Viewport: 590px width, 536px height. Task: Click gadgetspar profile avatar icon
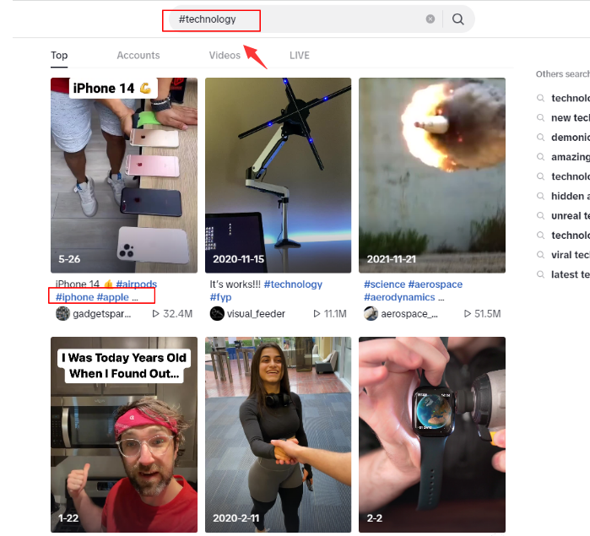[x=62, y=314]
